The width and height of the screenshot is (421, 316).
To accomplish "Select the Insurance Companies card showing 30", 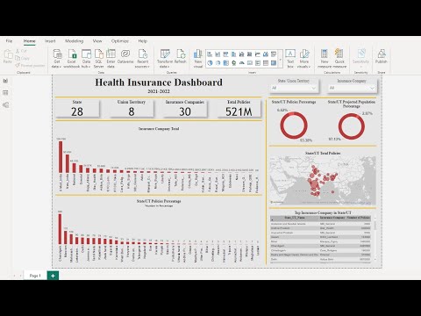I will (x=185, y=108).
